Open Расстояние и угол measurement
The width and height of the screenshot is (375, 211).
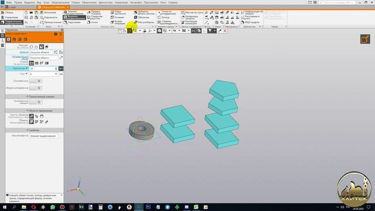(x=250, y=18)
